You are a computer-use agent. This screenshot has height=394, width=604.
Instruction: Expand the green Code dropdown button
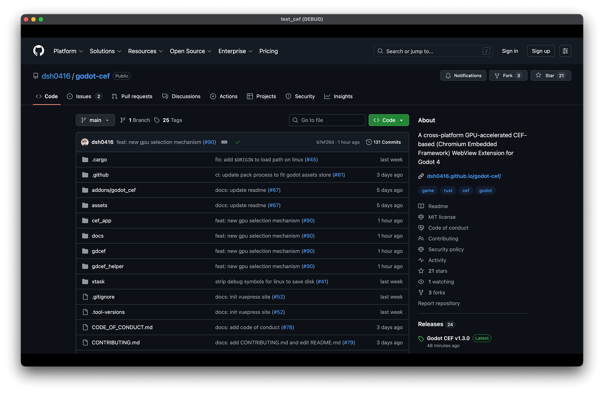pos(389,120)
